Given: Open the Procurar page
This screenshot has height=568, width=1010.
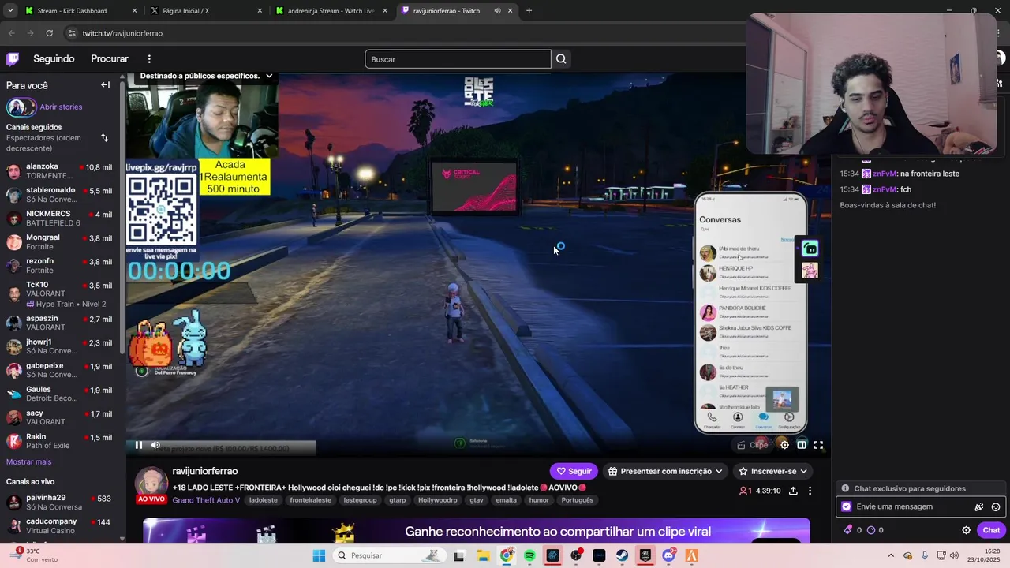Looking at the screenshot, I should click(110, 59).
